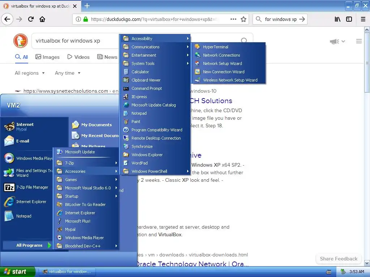
Task: Click Share Feedback button
Action: click(339, 259)
